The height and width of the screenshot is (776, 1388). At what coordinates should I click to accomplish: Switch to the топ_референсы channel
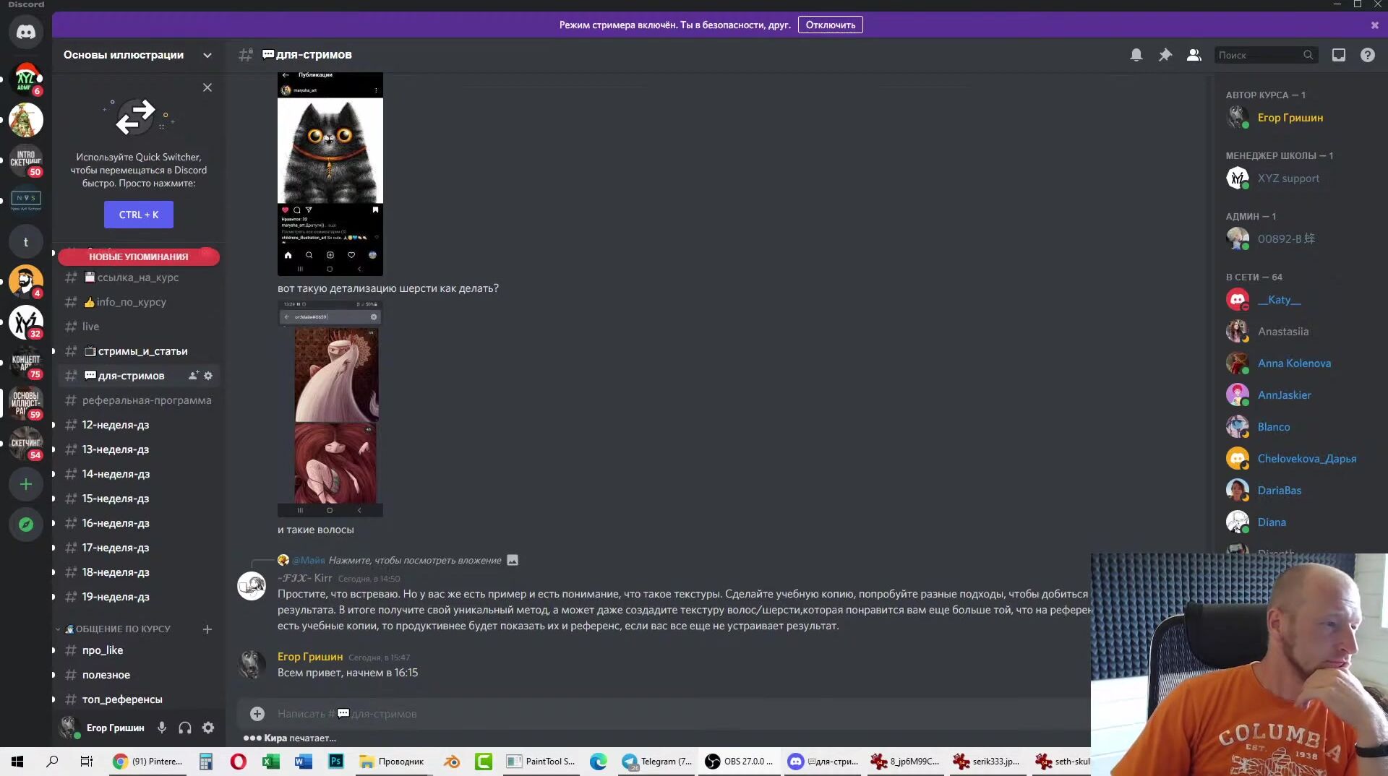[139, 699]
